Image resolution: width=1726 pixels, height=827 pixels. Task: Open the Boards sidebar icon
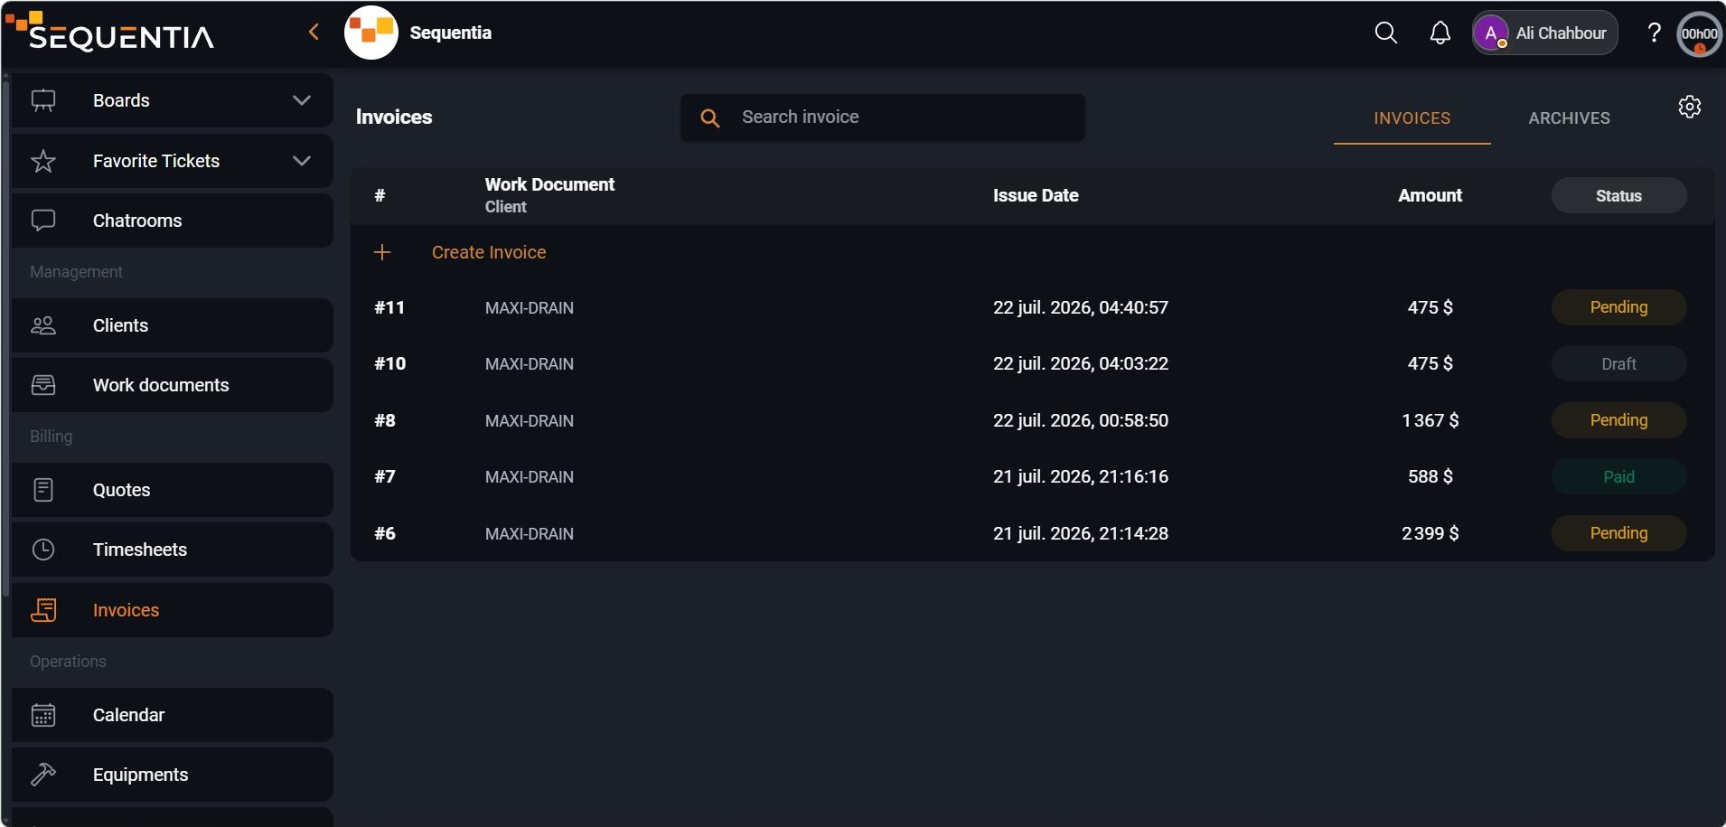click(x=43, y=100)
